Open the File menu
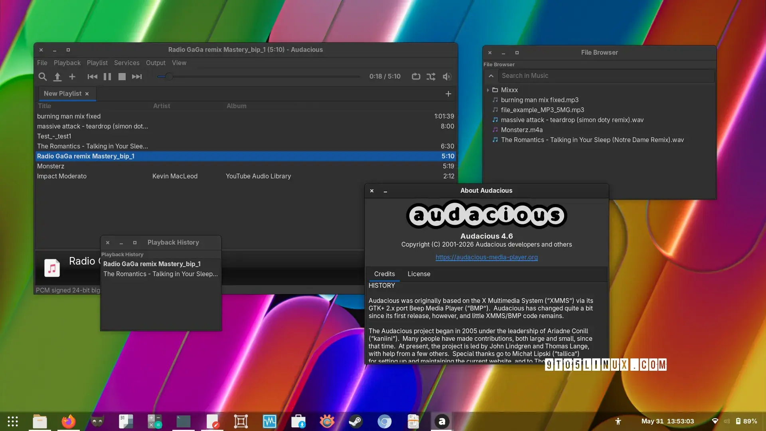Viewport: 766px width, 431px height. pyautogui.click(x=42, y=63)
